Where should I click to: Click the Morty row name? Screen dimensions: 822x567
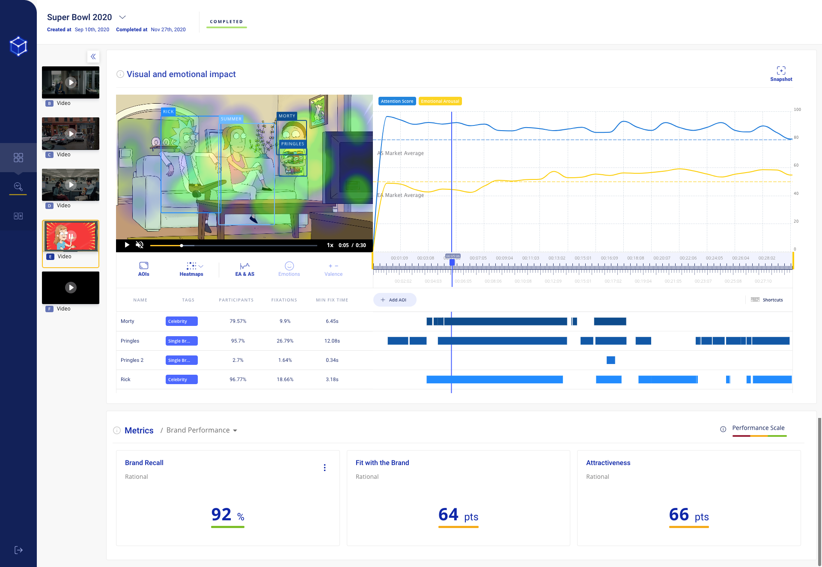coord(127,321)
